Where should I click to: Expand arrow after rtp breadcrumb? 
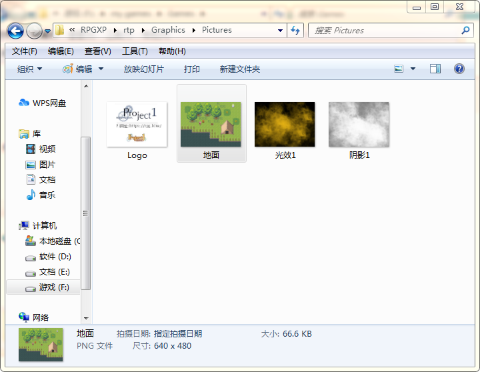click(x=143, y=30)
